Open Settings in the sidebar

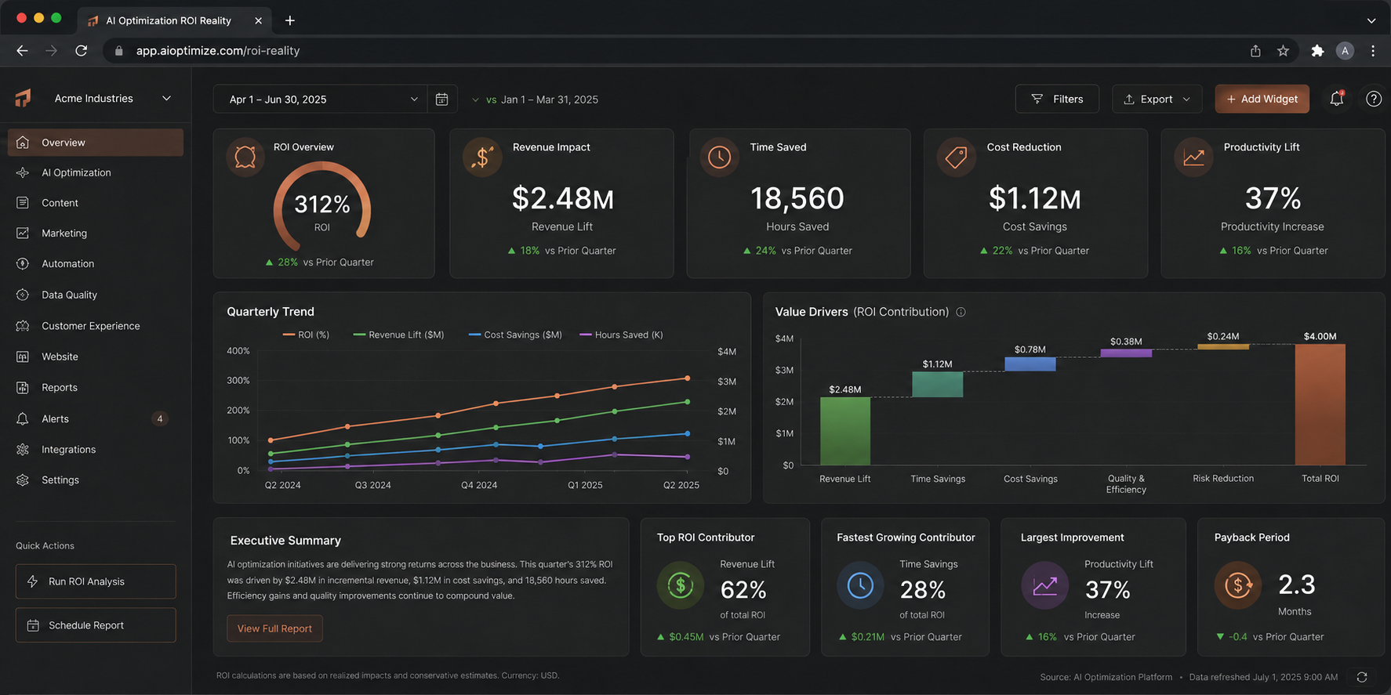(x=96, y=480)
